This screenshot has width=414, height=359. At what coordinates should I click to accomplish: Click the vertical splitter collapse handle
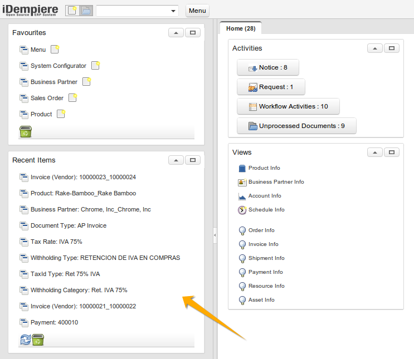[x=215, y=236]
